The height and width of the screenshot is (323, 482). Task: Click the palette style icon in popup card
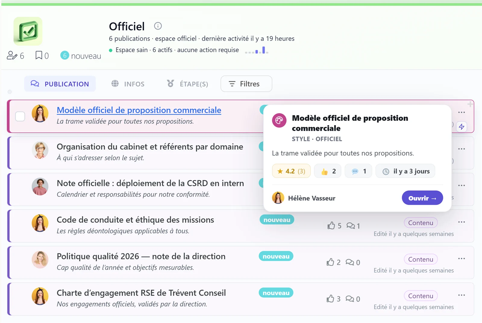click(x=279, y=120)
